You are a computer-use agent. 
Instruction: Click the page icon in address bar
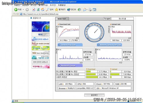21,14
